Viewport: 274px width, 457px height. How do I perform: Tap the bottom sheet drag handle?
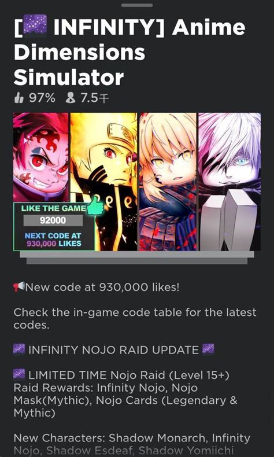click(137, 5)
